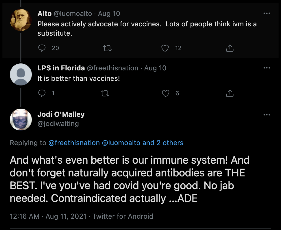Visit the @freethisnation mention in replying-to line

74,143
